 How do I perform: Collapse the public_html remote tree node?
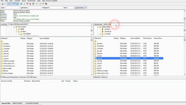pos(98,27)
